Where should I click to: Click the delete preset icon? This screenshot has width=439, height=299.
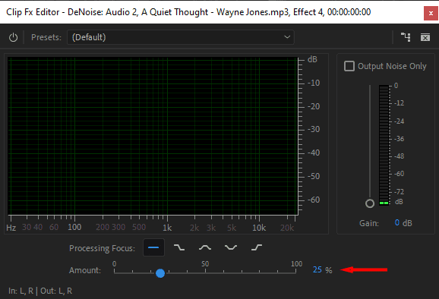[425, 37]
